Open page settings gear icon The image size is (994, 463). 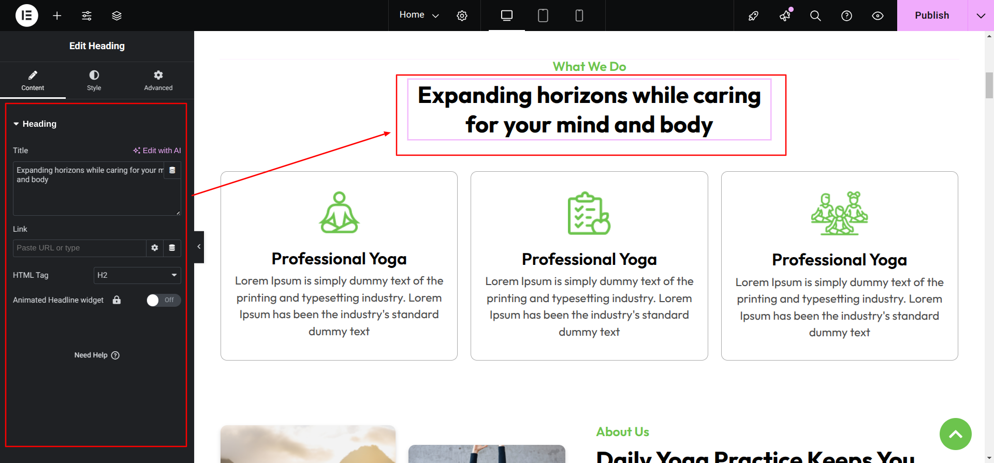(x=462, y=16)
